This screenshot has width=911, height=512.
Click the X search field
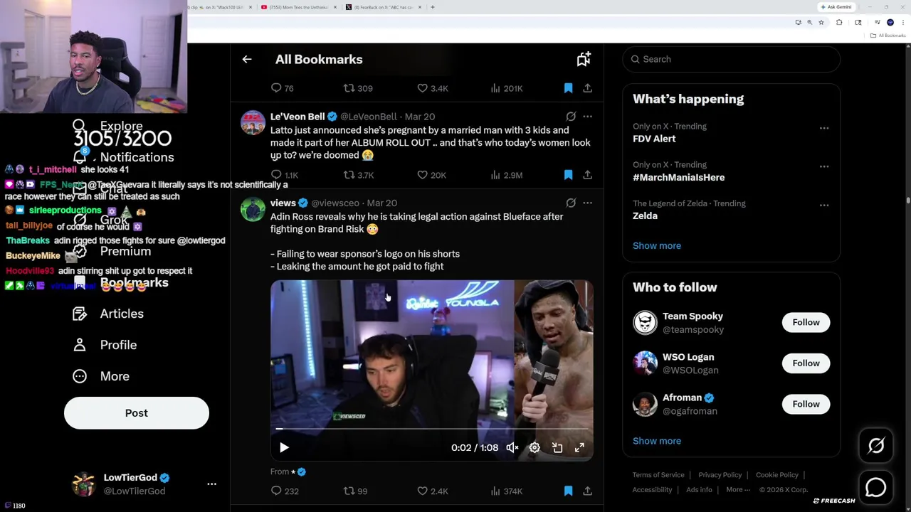coord(731,59)
